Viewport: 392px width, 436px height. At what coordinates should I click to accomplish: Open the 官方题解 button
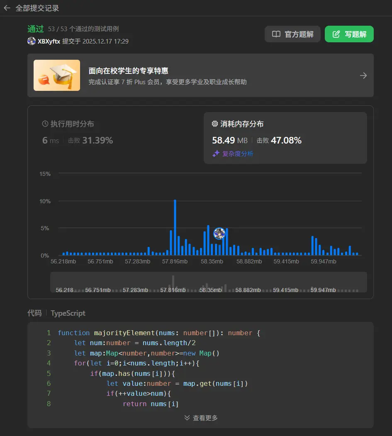292,34
